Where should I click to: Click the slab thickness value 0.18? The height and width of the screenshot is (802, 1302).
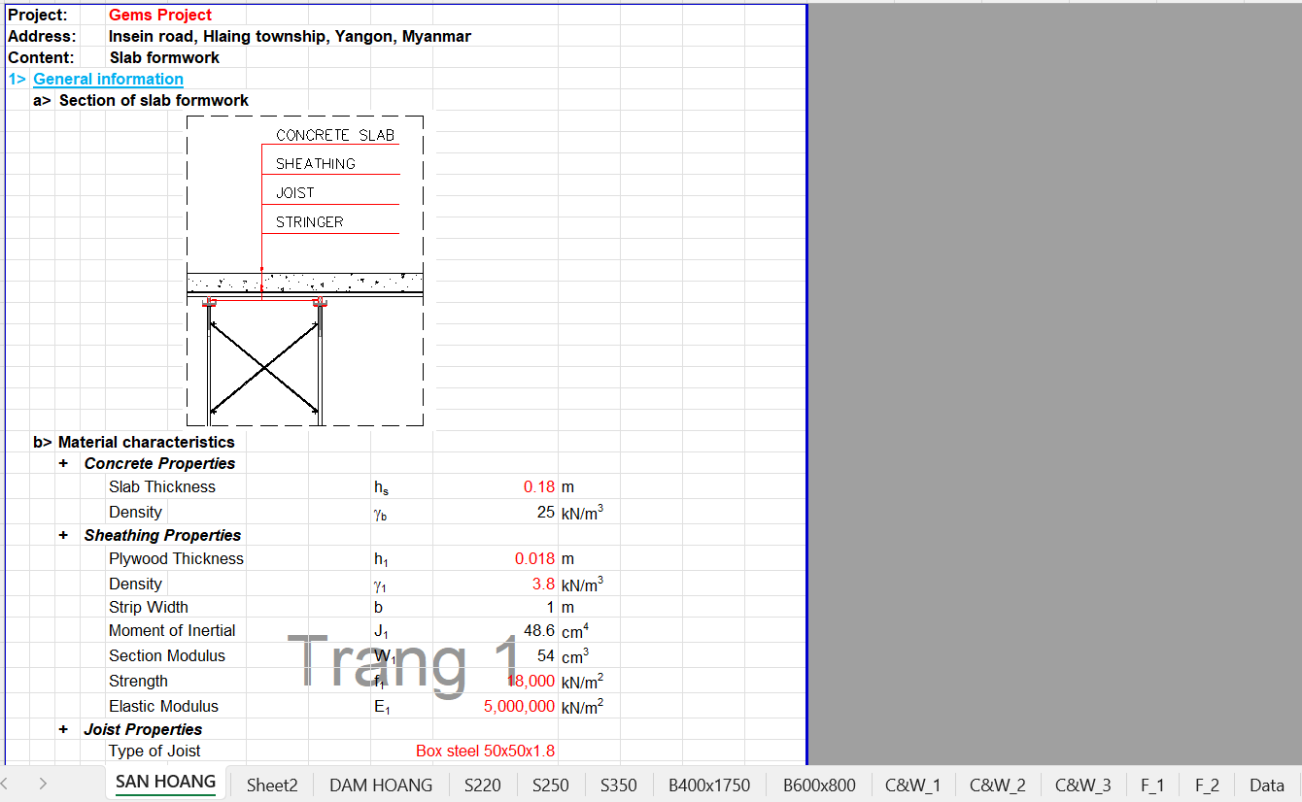[539, 486]
